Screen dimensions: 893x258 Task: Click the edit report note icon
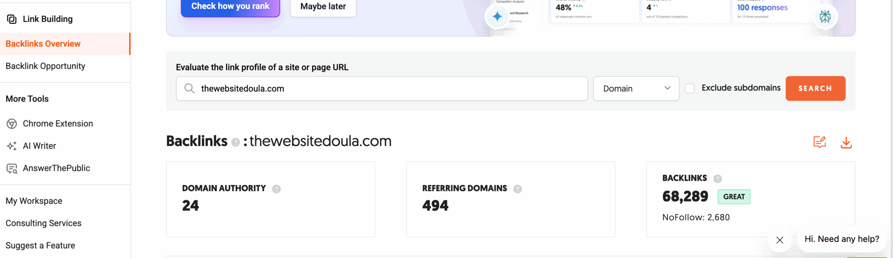tap(819, 142)
